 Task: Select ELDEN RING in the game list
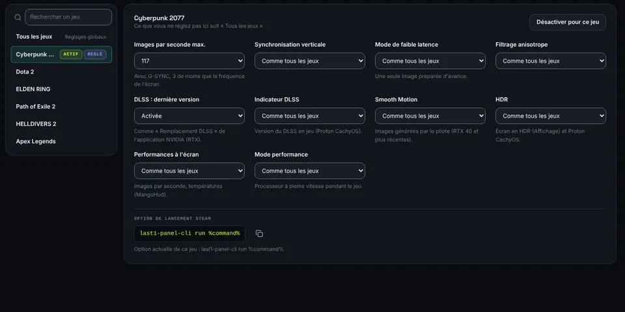(61, 89)
